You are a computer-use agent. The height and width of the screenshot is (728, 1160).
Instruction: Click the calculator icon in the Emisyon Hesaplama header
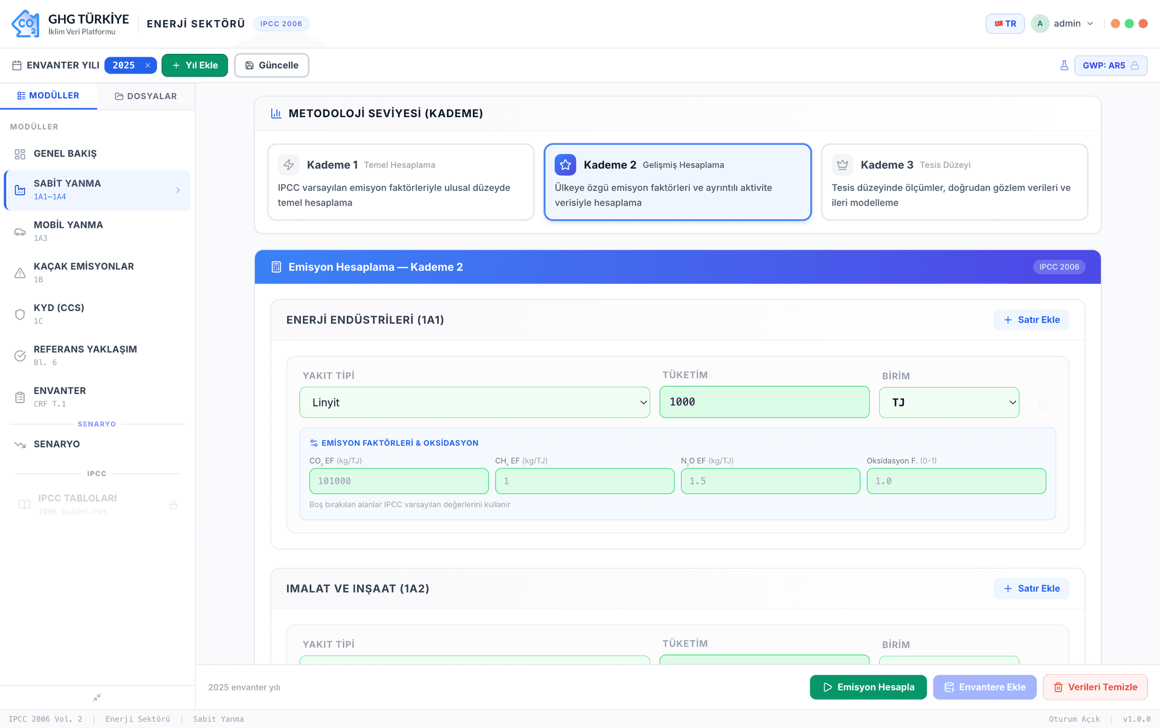pyautogui.click(x=276, y=267)
